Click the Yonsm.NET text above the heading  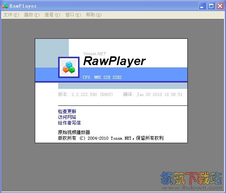[x=95, y=54]
